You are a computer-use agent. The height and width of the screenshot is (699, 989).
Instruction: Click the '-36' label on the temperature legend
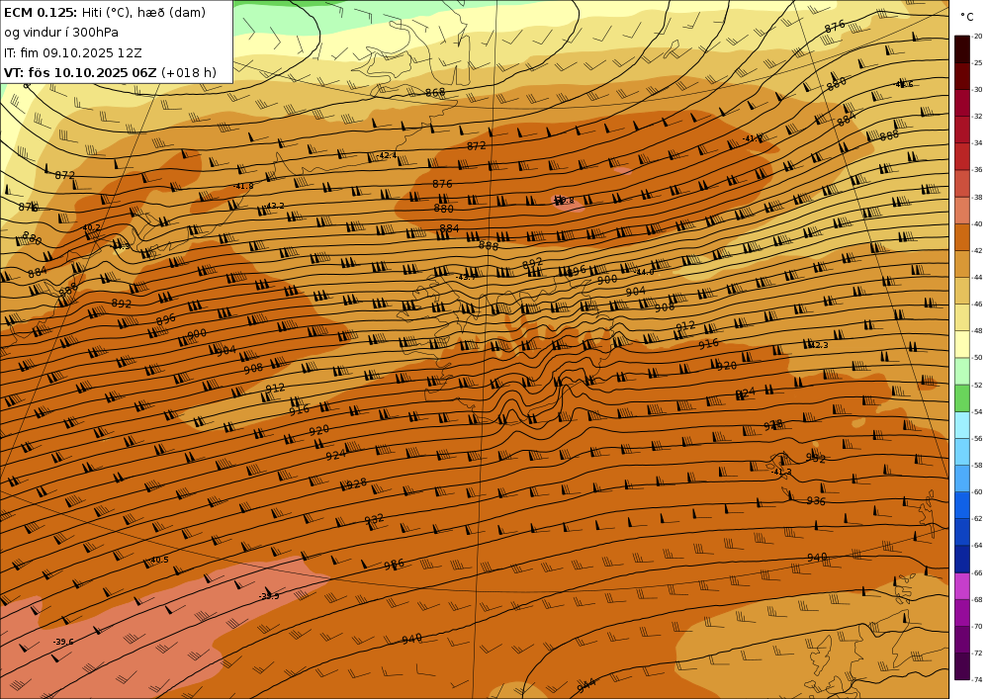point(978,170)
